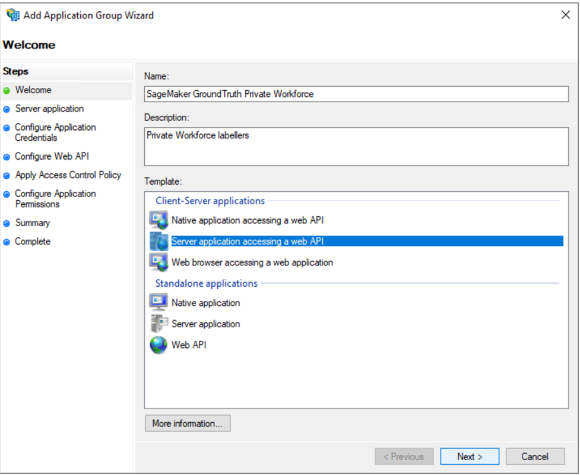
Task: Click the green Welcome step bullet
Action: [7, 91]
